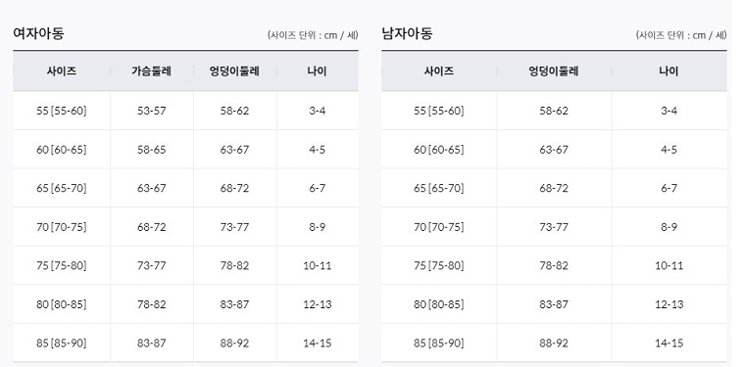
Task: Click girls' size 55 [55-60] cell
Action: (62, 111)
